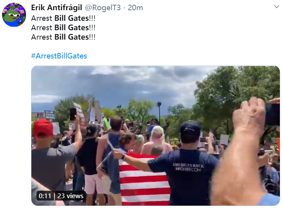283x208 pixels.
Task: Click the street lamp in the video
Action: point(159,111)
